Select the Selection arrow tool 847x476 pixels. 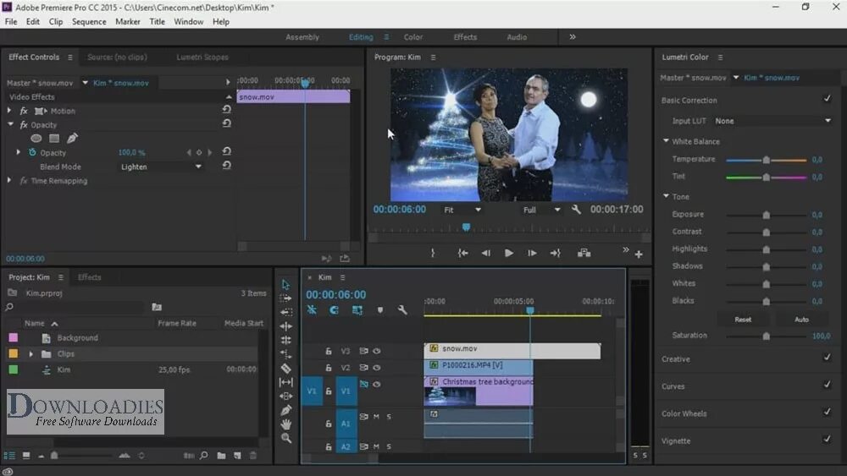285,284
